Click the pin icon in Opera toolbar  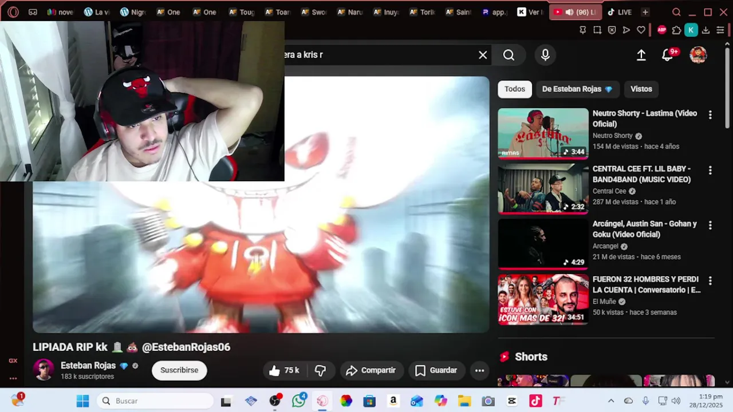tap(583, 30)
